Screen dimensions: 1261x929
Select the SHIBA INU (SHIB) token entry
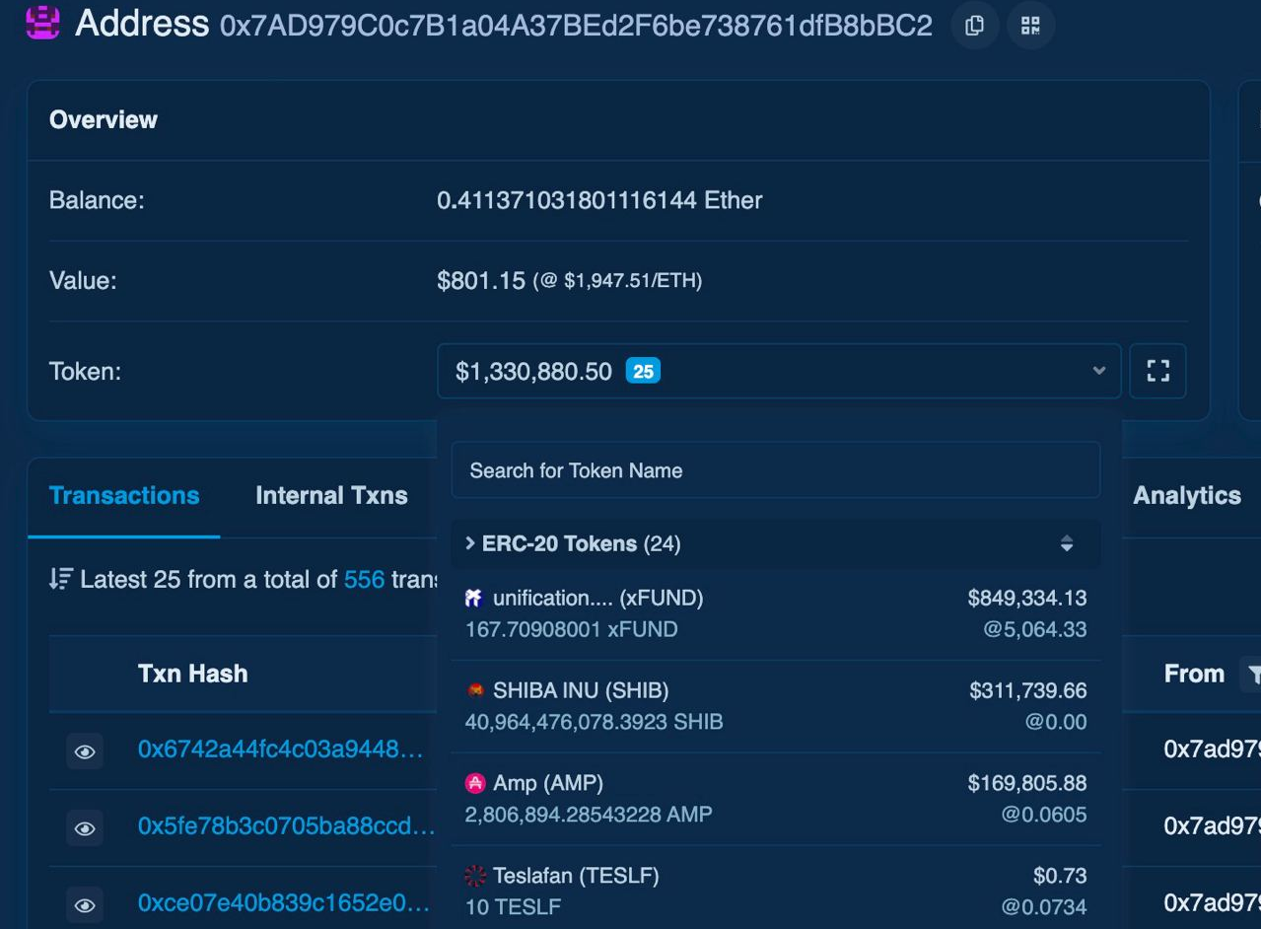(776, 706)
